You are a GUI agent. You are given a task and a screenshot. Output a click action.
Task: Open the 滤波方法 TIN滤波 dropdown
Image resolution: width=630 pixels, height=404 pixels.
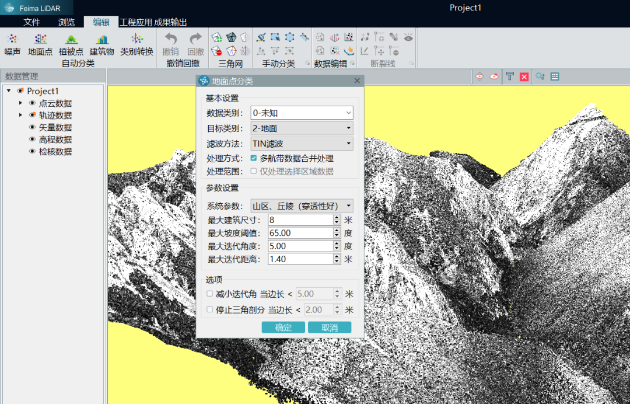302,143
